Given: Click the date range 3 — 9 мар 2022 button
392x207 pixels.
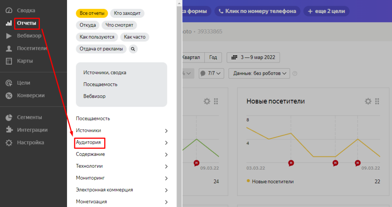Looking at the screenshot, I should 253,58.
